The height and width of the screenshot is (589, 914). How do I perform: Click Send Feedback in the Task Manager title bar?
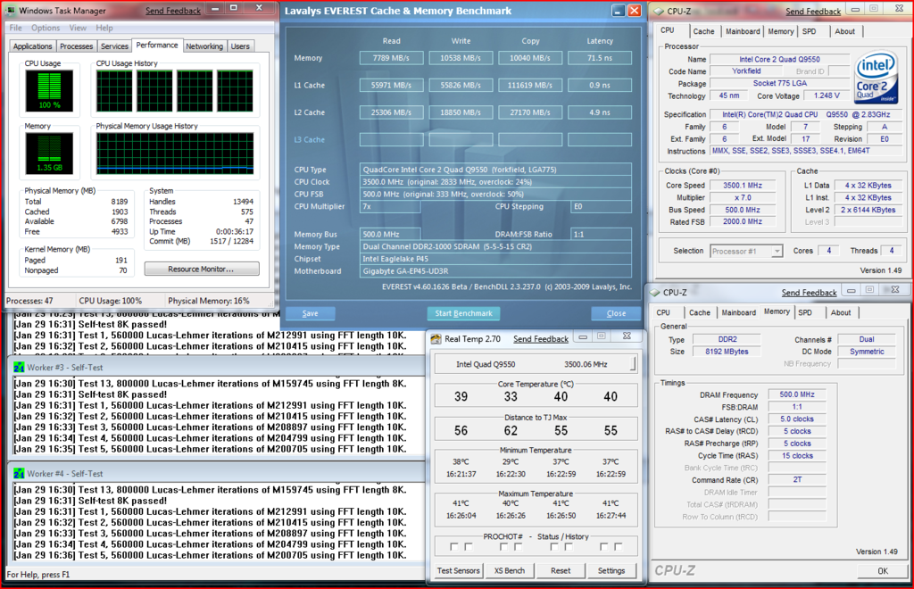click(173, 11)
